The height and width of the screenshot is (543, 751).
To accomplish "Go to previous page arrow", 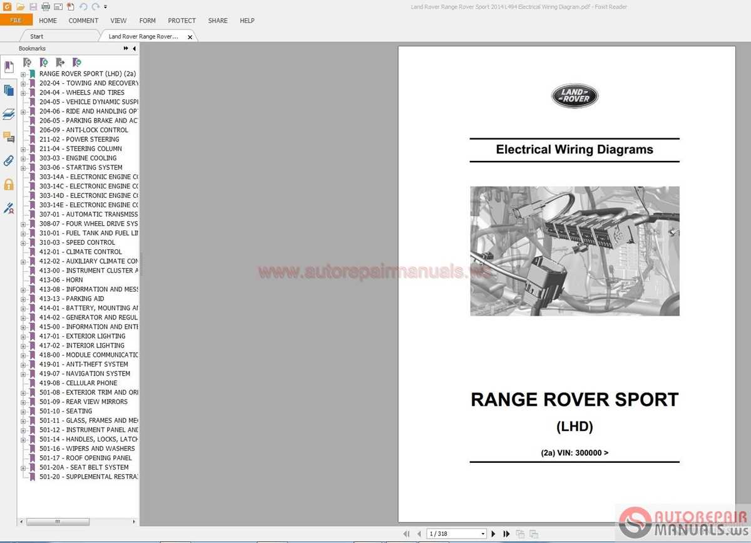I will coord(419,534).
